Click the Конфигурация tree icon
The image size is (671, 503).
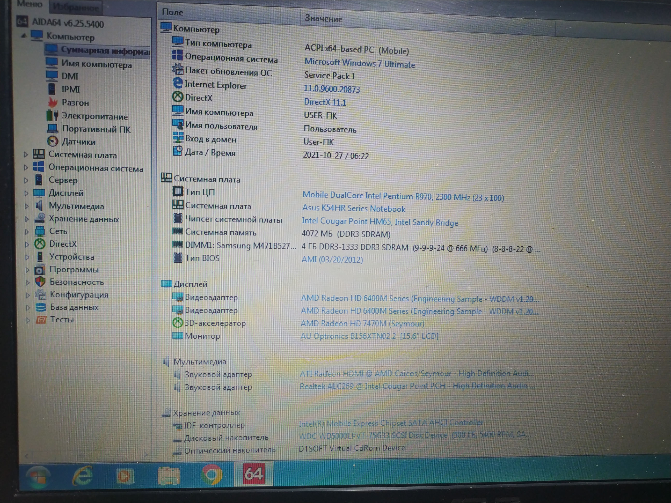click(40, 294)
